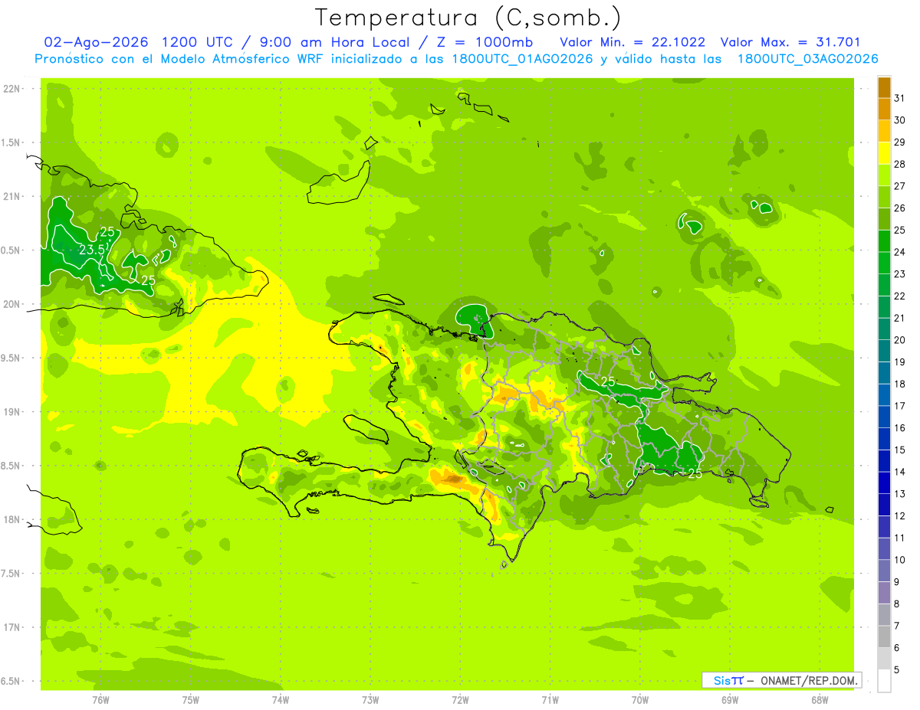
Task: Click the "70W" longitude axis label
Action: [640, 699]
